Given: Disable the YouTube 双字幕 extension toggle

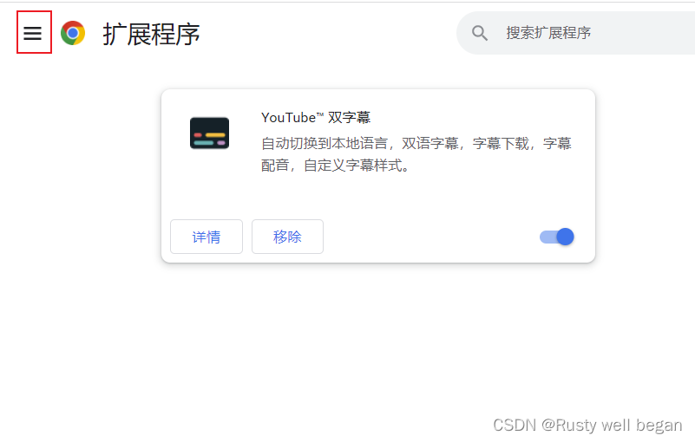Looking at the screenshot, I should coord(557,237).
